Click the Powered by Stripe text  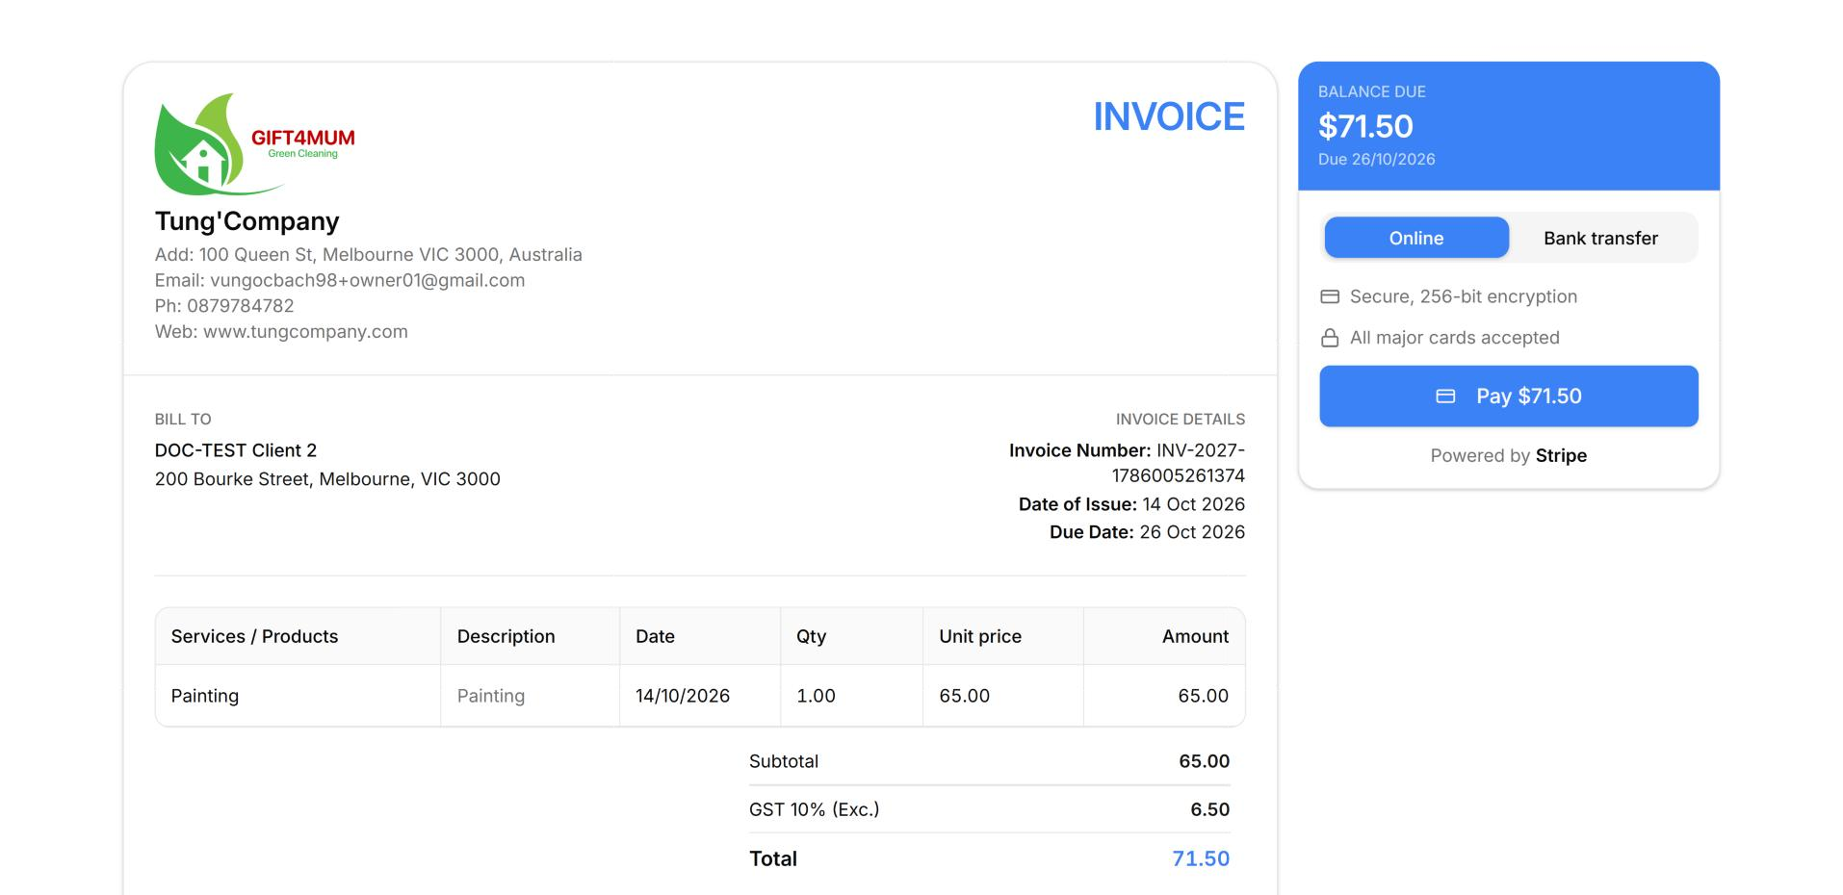(x=1509, y=455)
